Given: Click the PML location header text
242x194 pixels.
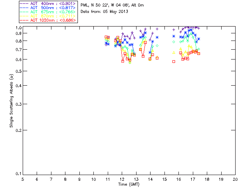Looking at the screenshot, I should 112,5.
